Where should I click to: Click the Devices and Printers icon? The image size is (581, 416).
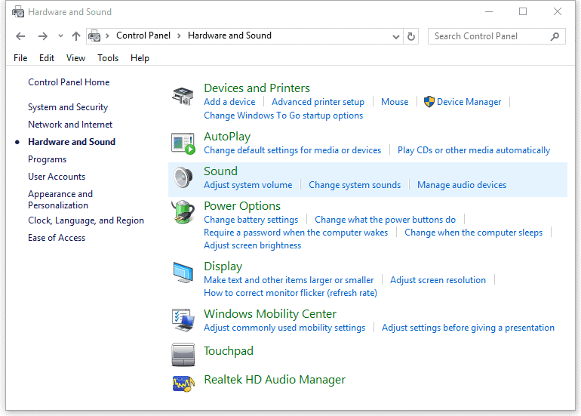coord(183,96)
